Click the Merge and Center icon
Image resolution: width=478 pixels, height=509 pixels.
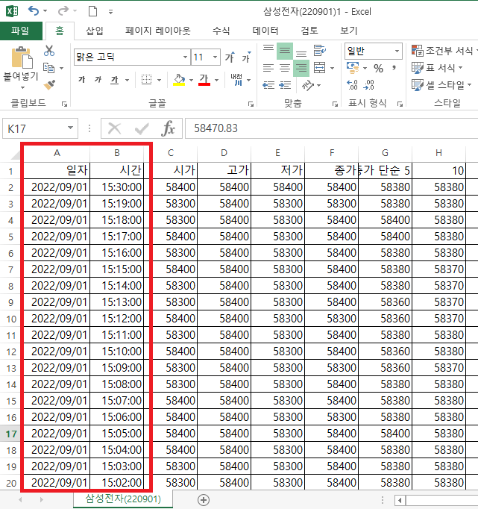320,68
